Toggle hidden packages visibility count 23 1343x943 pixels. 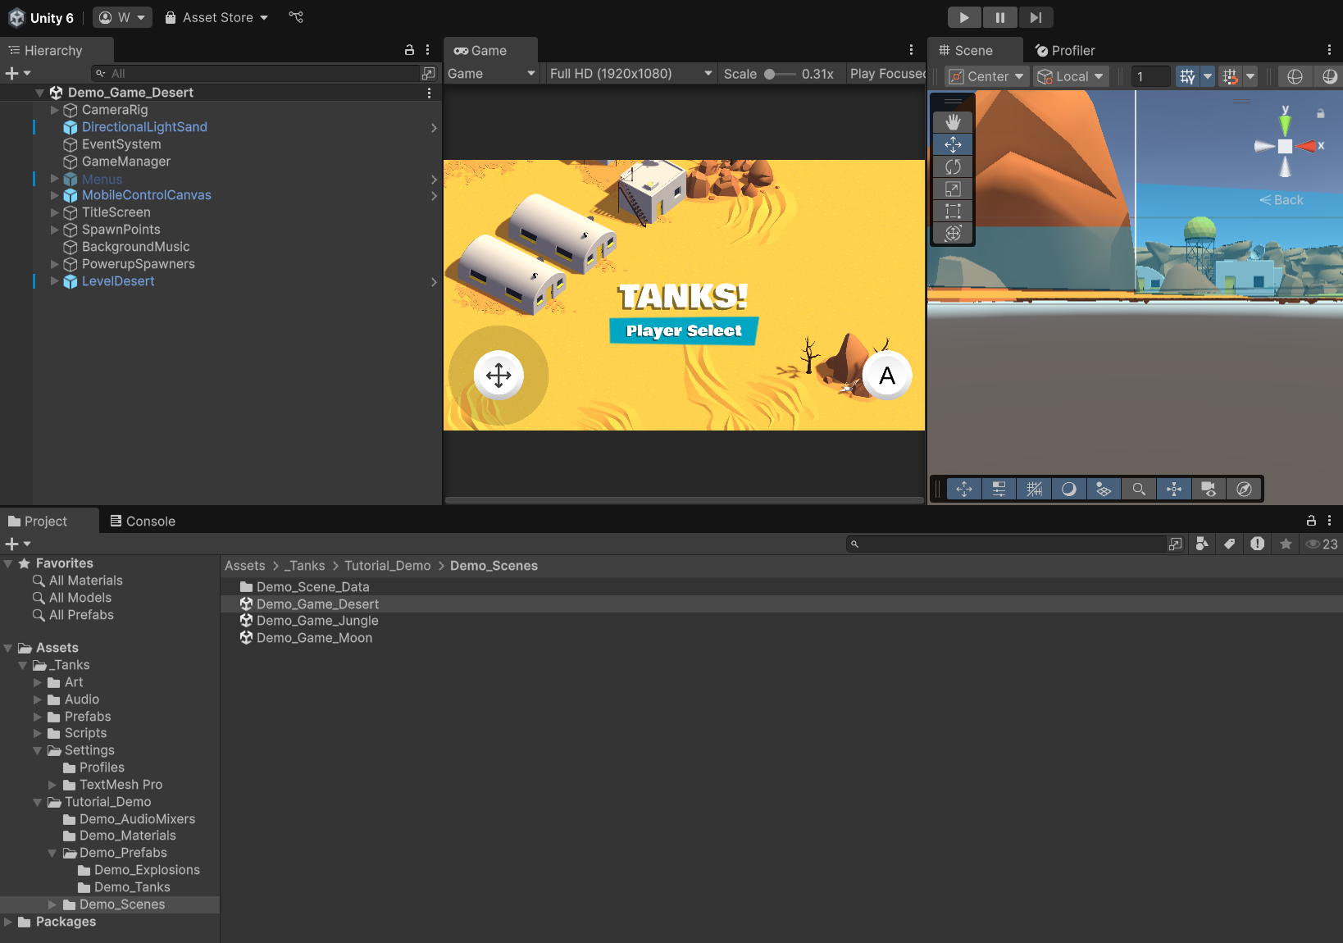tap(1322, 544)
